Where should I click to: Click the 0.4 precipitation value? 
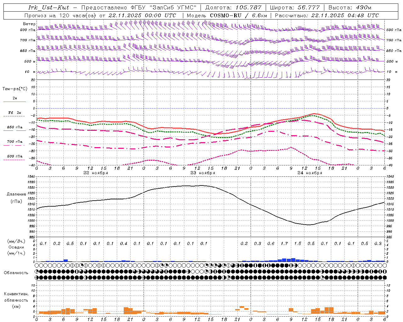[124, 243]
